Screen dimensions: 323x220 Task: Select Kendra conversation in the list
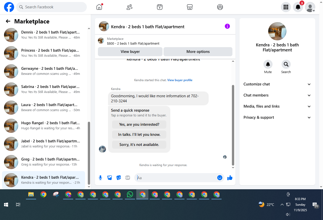[x=43, y=180]
